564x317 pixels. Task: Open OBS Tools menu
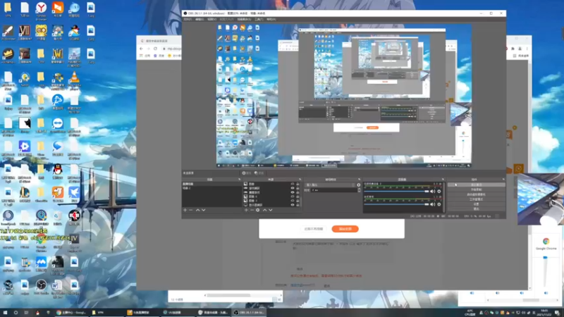click(259, 20)
